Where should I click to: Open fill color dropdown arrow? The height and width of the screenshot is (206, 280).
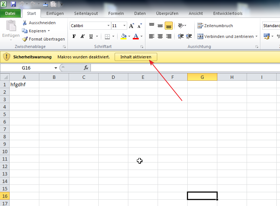click(x=129, y=36)
